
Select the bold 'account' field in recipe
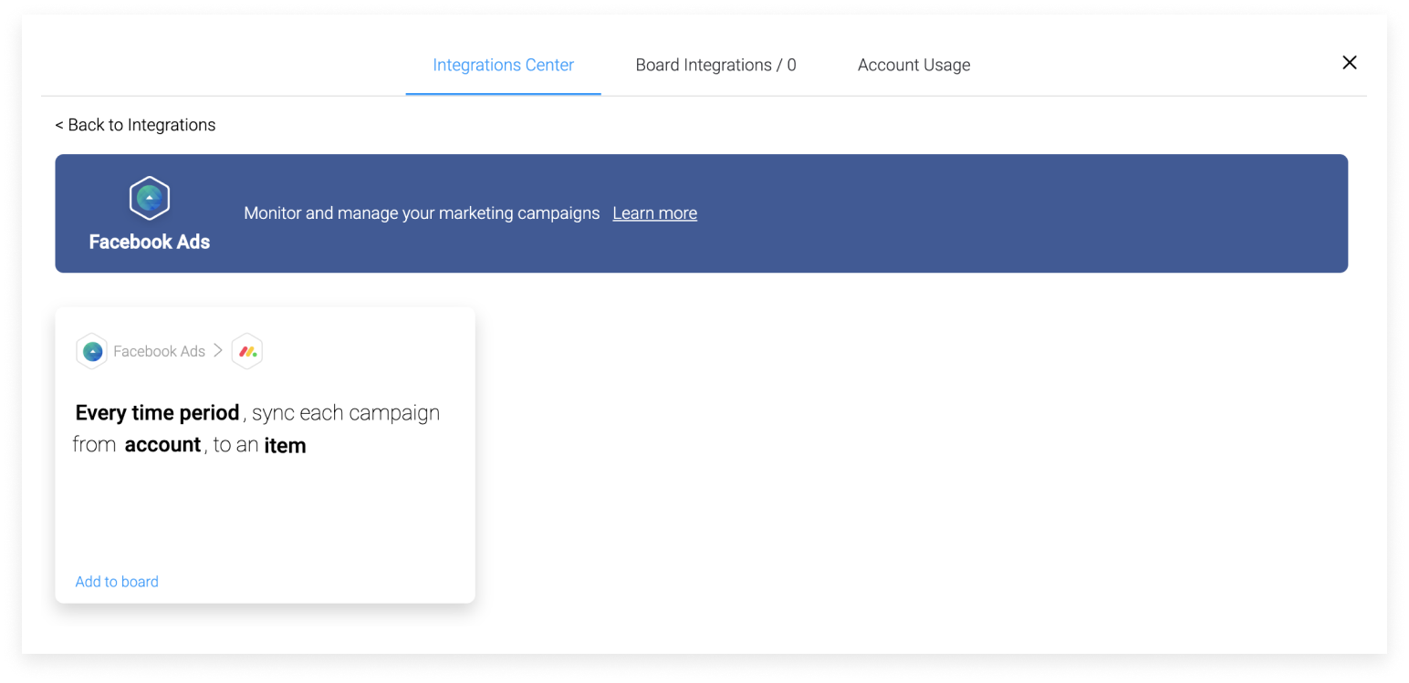pos(162,445)
